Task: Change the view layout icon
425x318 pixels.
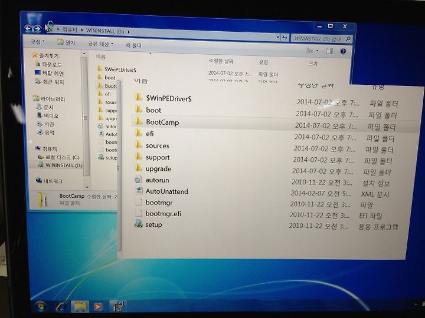Action: click(309, 50)
